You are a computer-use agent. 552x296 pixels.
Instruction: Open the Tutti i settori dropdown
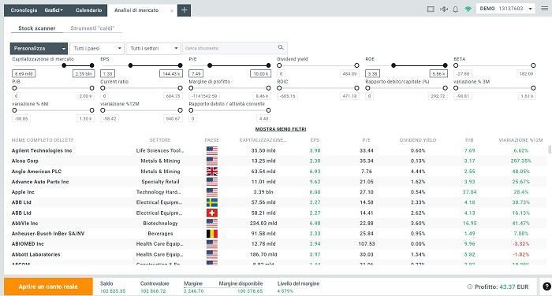[154, 48]
